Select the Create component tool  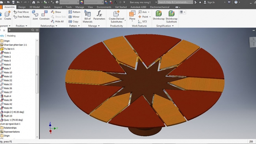coord(8,15)
